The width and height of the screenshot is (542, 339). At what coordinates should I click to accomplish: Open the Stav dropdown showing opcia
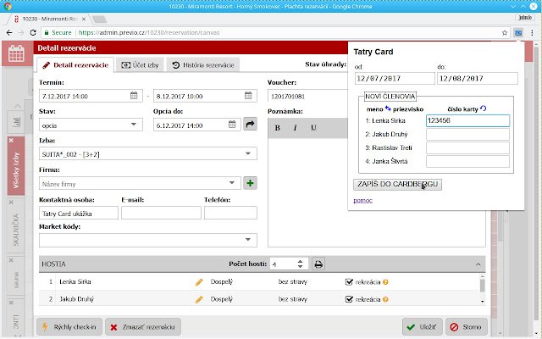point(91,125)
